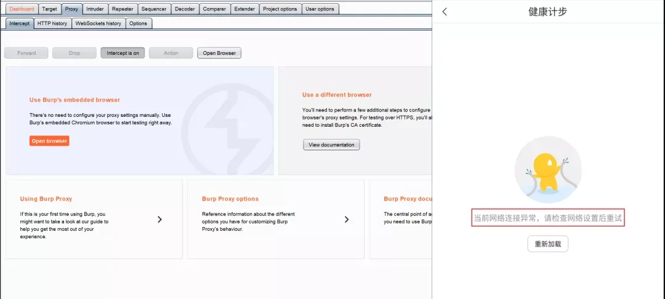Select the Intercept sub-tab

click(x=20, y=23)
